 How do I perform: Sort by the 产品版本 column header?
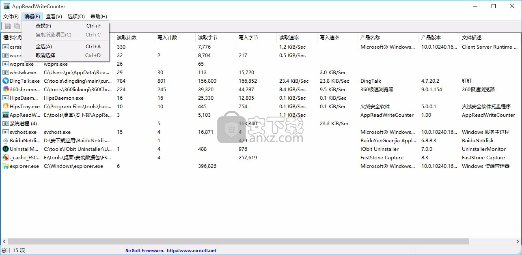pyautogui.click(x=439, y=38)
